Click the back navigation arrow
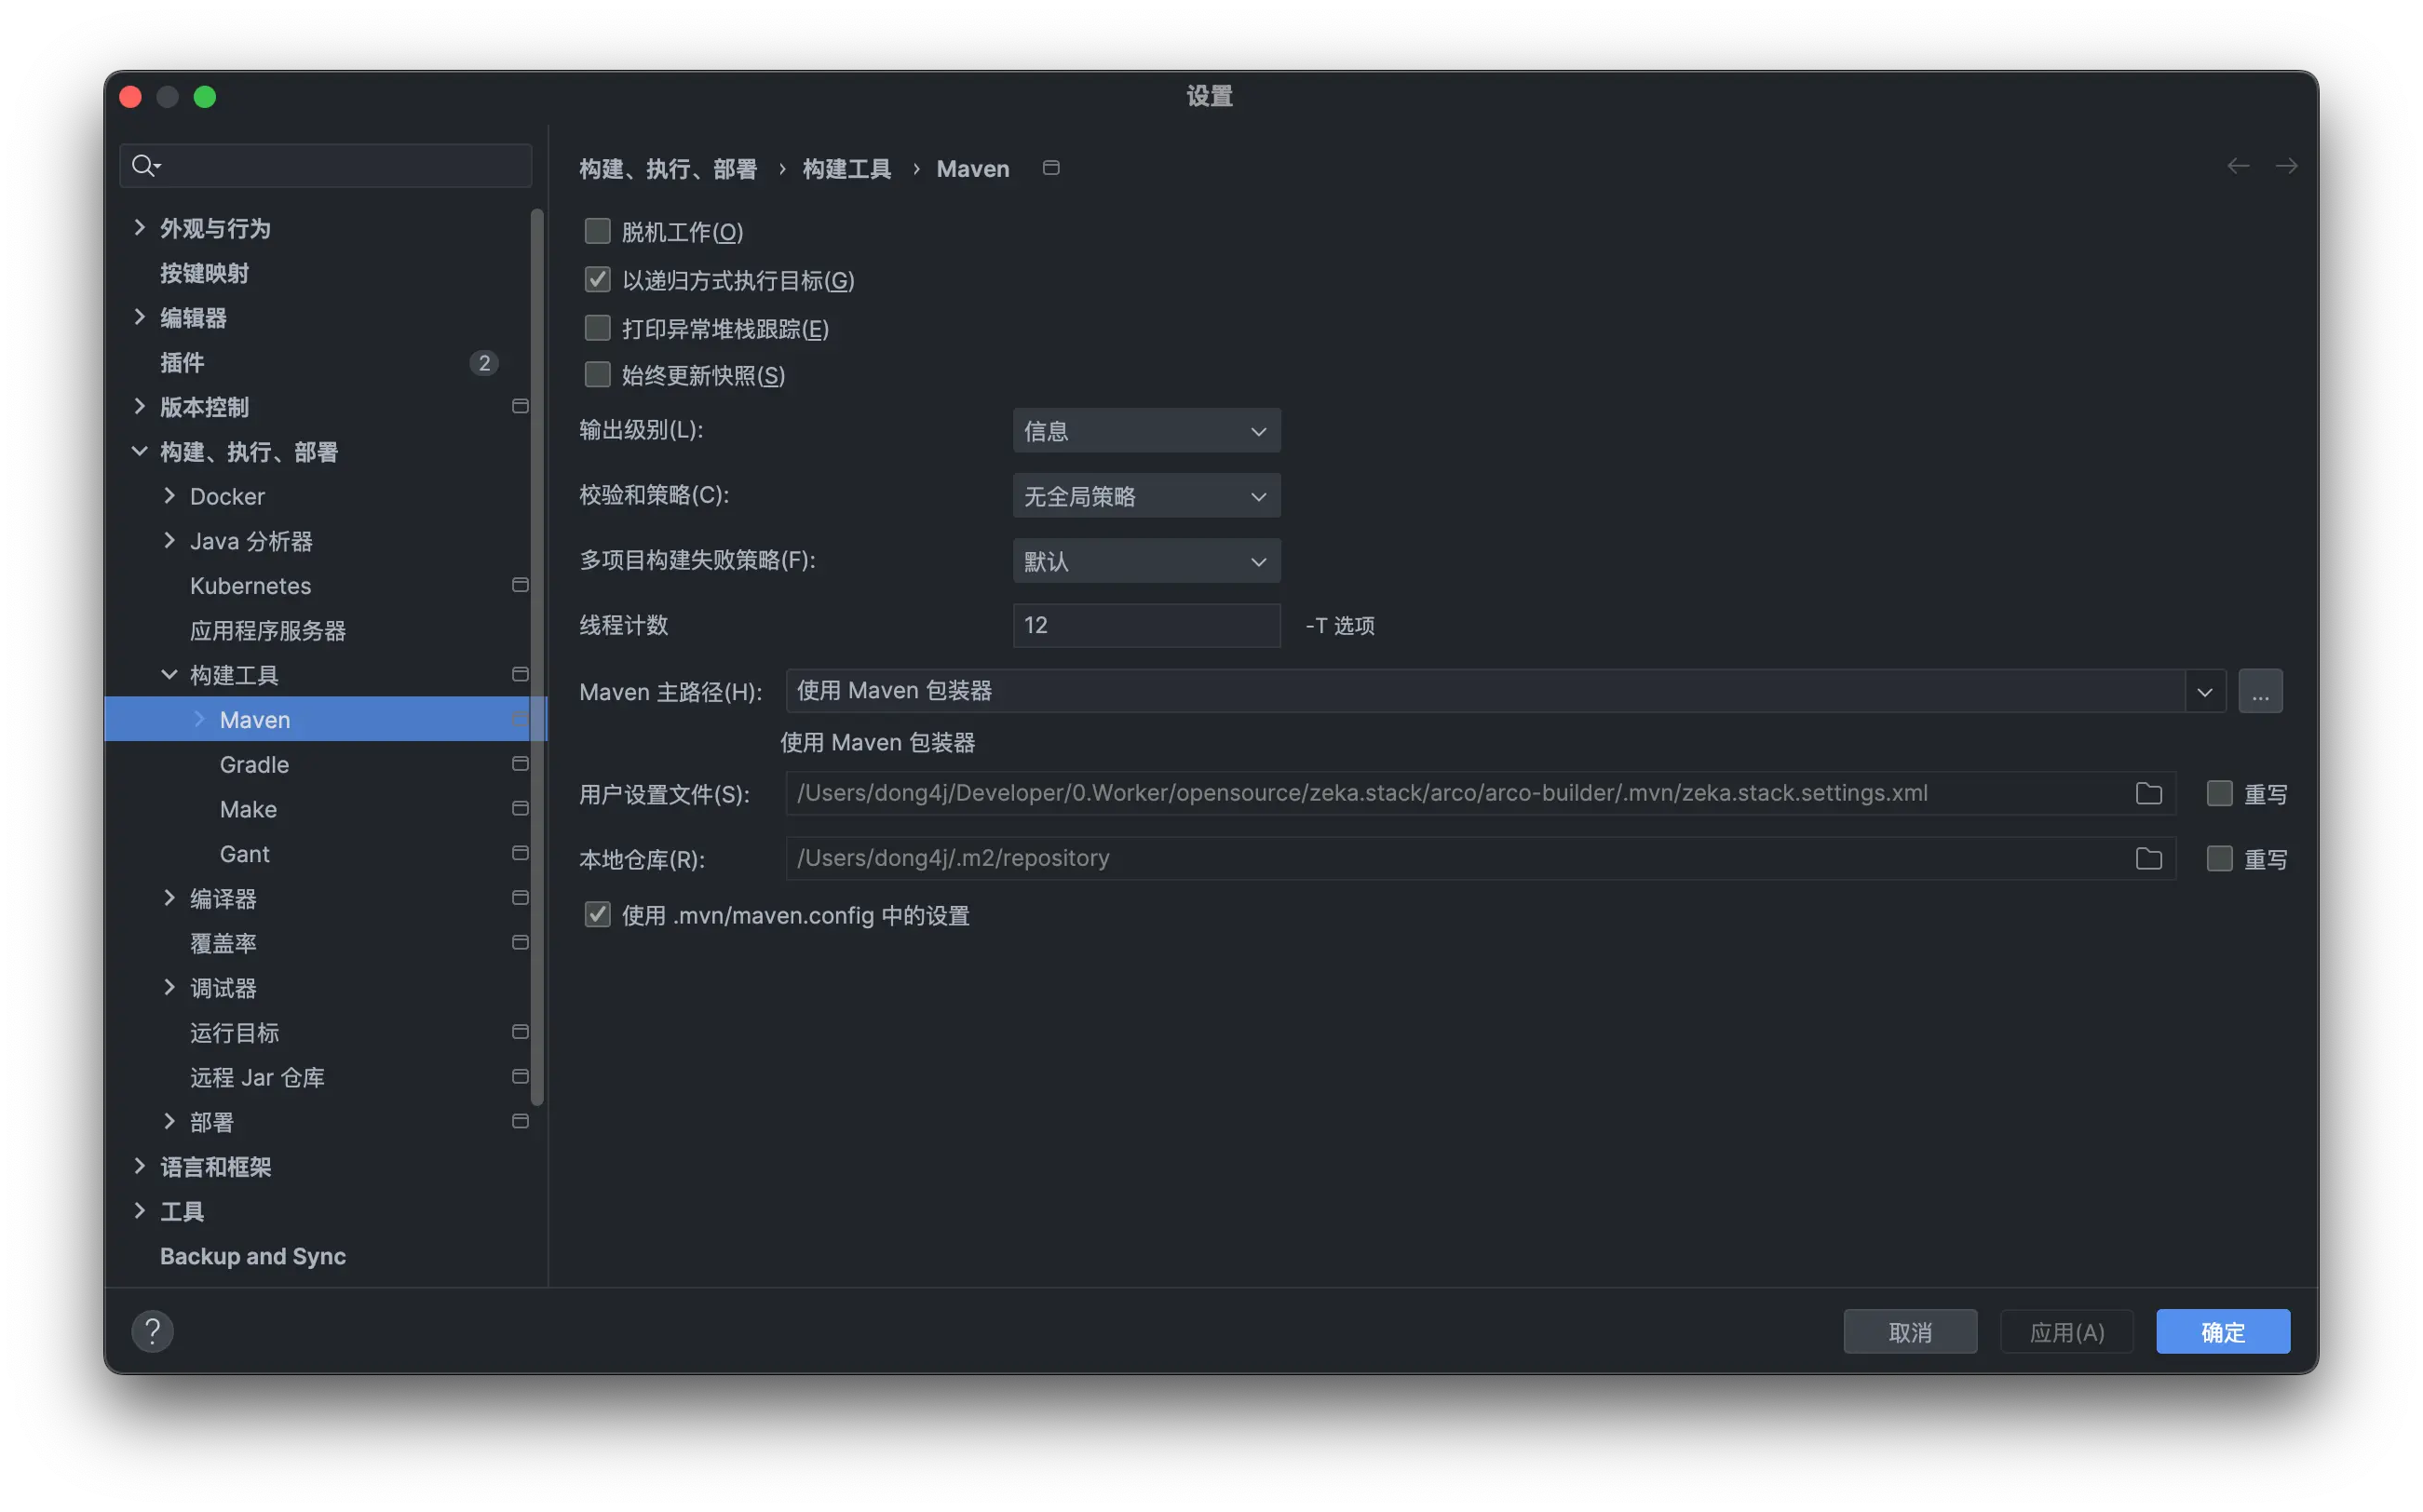Viewport: 2423px width, 1512px height. [x=2238, y=166]
